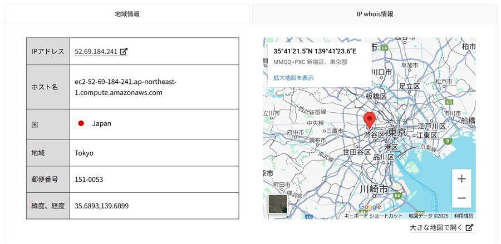The image size is (501, 244).
Task: Click the 地図データ ©2025 text on the map
Action: coord(429,216)
